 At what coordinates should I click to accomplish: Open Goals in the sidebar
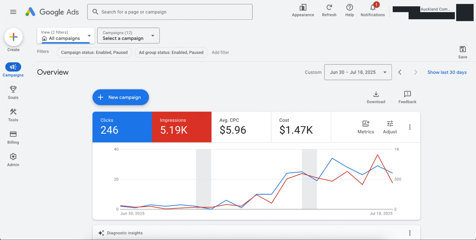pos(13,93)
